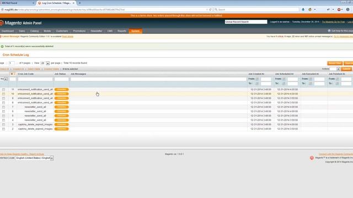
Task: Open the Read details link in latest message
Action: pyautogui.click(x=67, y=36)
